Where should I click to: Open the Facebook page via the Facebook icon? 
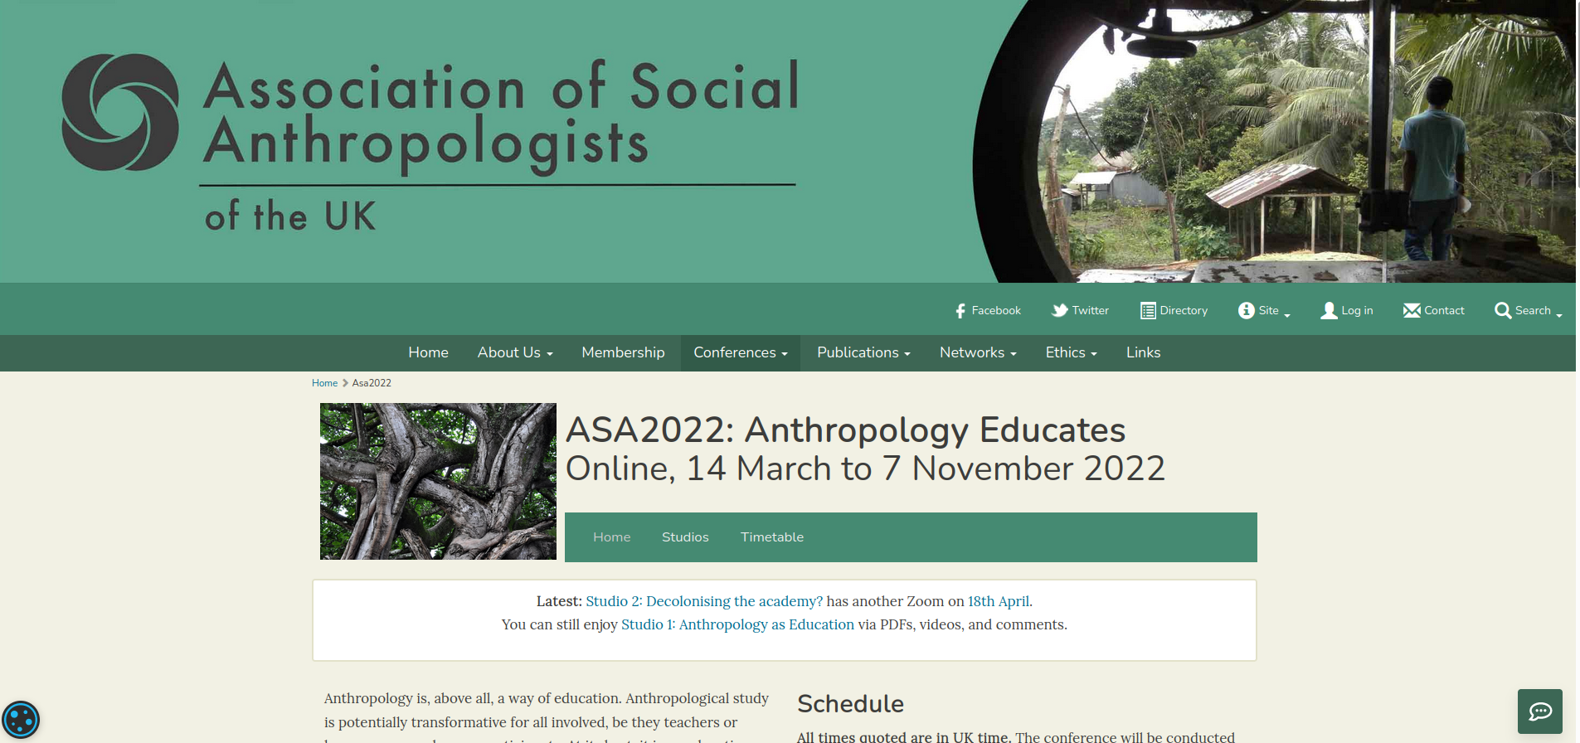[960, 310]
